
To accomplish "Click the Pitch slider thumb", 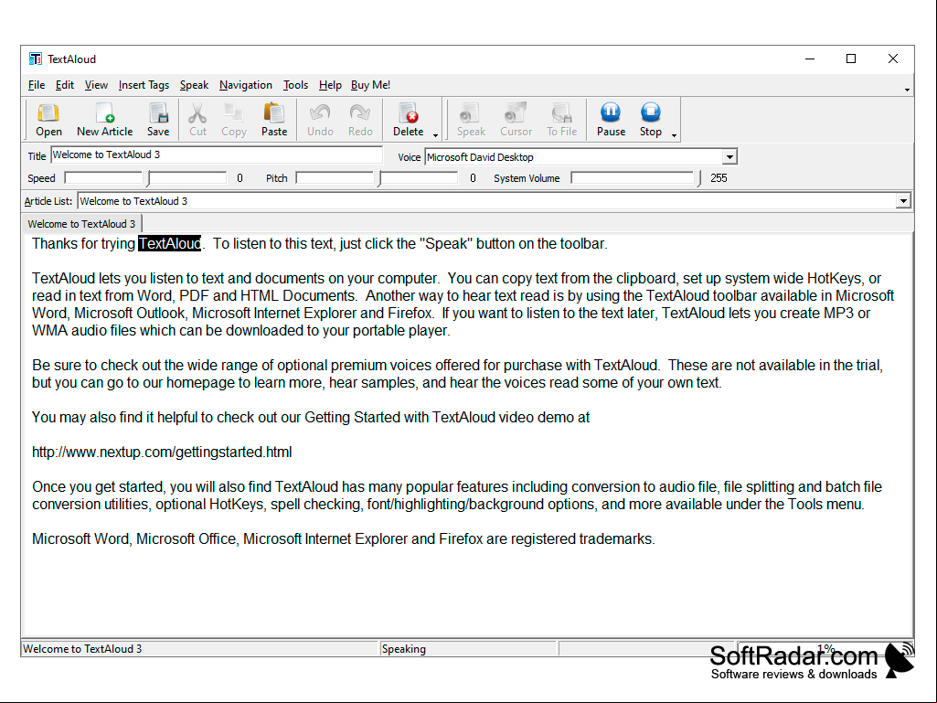I will (379, 178).
